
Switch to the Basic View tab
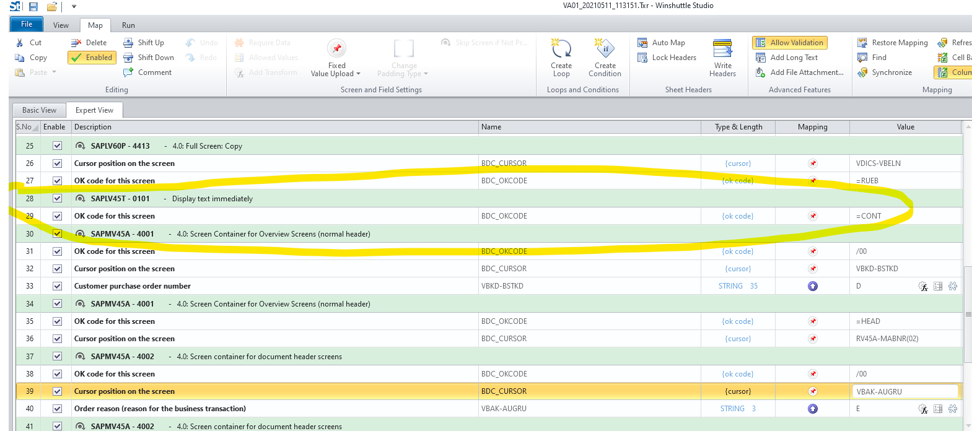(x=39, y=110)
